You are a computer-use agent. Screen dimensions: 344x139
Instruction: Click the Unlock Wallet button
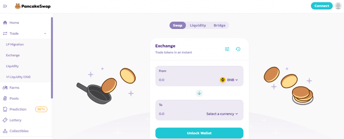tap(199, 133)
